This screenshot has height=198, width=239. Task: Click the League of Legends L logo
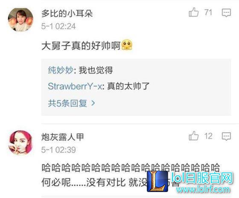click(x=157, y=181)
